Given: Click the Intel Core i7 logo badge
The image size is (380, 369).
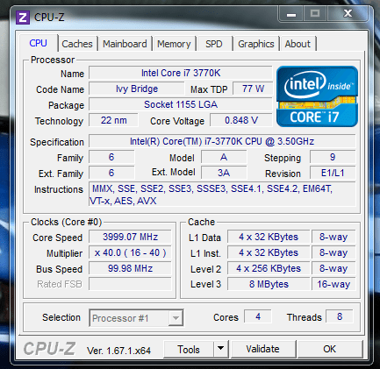Looking at the screenshot, I should point(317,96).
